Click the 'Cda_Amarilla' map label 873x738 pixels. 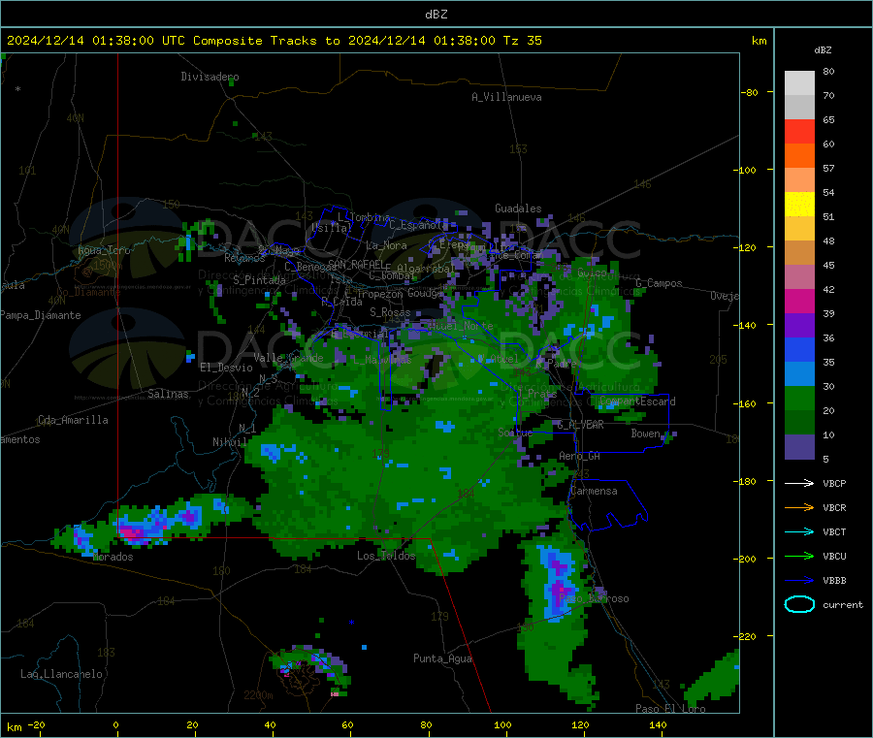(73, 420)
